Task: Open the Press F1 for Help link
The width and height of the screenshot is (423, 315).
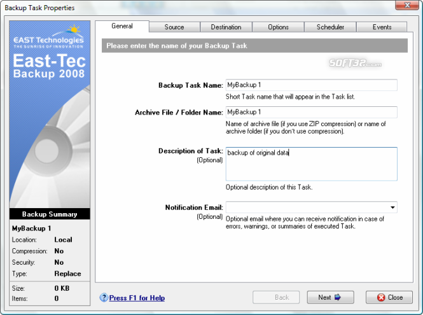Action: pyautogui.click(x=137, y=298)
